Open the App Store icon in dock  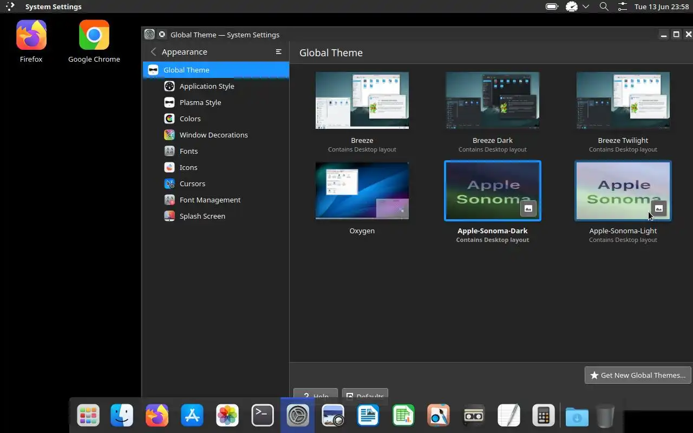tap(192, 416)
